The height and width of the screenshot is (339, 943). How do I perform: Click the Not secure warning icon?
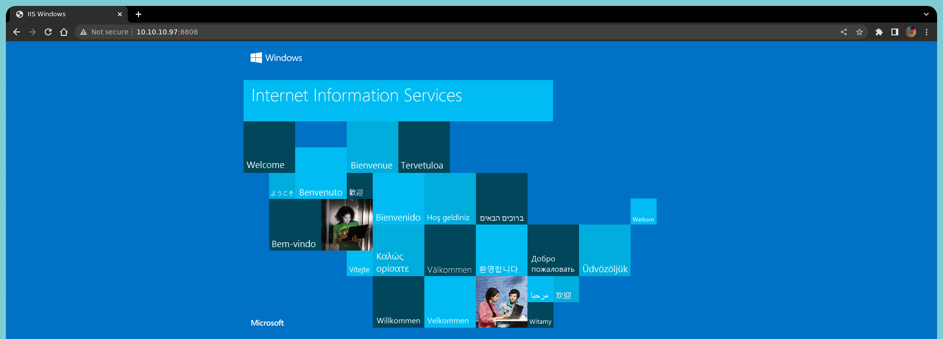[83, 32]
